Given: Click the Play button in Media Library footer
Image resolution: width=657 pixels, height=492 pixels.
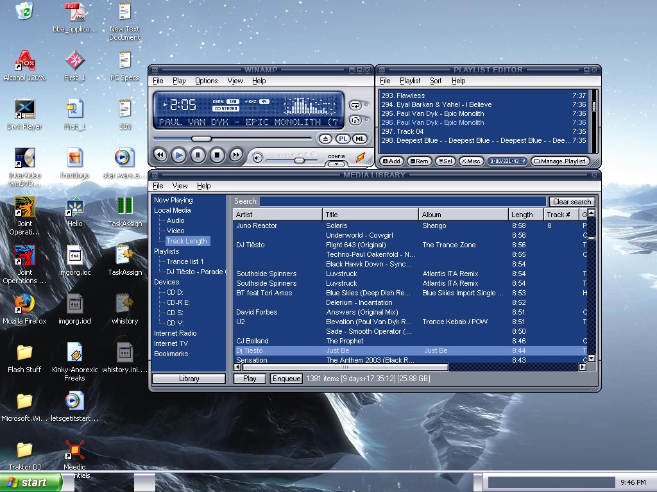Looking at the screenshot, I should tap(250, 379).
